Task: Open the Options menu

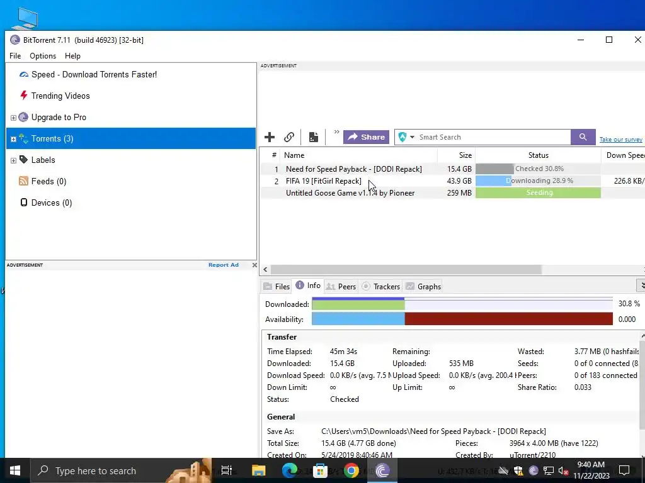Action: tap(43, 56)
